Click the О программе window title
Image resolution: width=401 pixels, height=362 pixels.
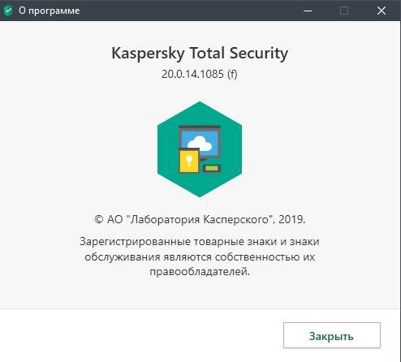coord(50,11)
